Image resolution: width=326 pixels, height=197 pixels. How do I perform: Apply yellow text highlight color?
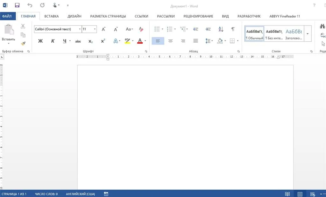click(x=127, y=41)
